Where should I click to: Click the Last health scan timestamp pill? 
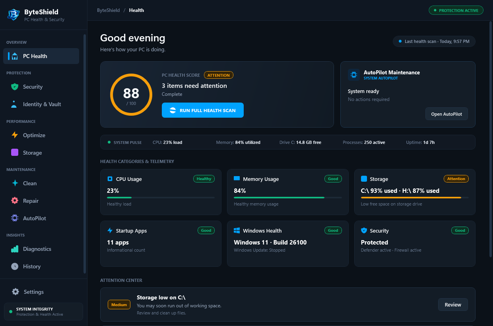[434, 41]
